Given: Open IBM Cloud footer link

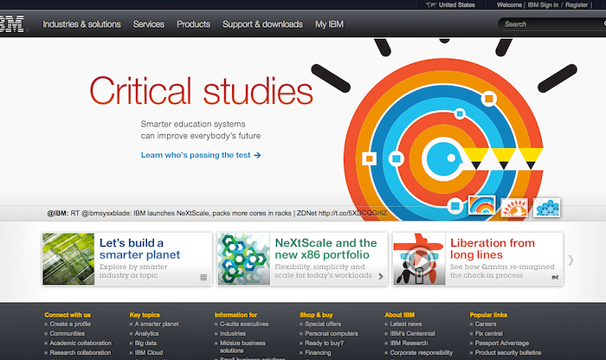Looking at the screenshot, I should coord(149,353).
